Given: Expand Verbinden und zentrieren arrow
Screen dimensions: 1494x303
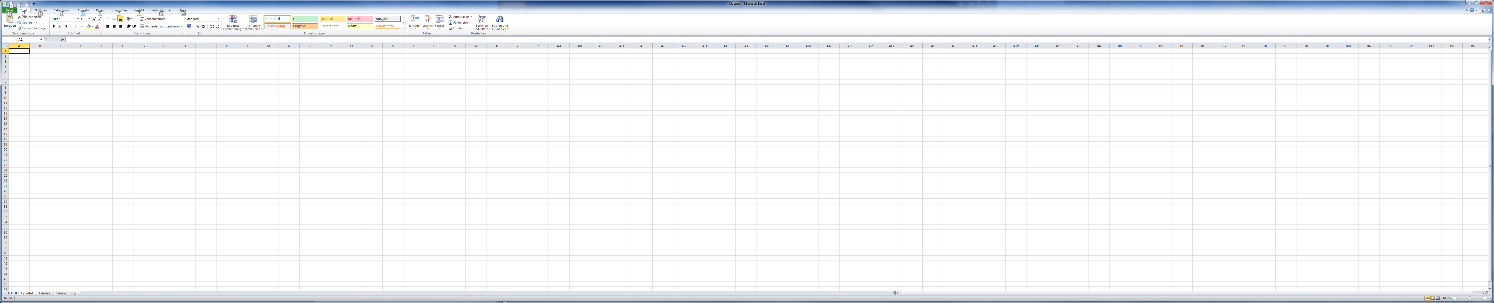Looking at the screenshot, I should point(181,27).
